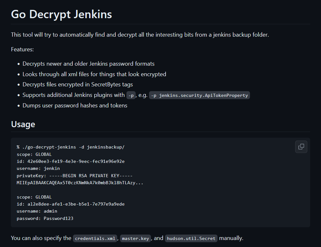Click the bullet "Decrypts files encrypted in SecretBytes tags"
Image resolution: width=321 pixels, height=247 pixels.
pos(78,84)
